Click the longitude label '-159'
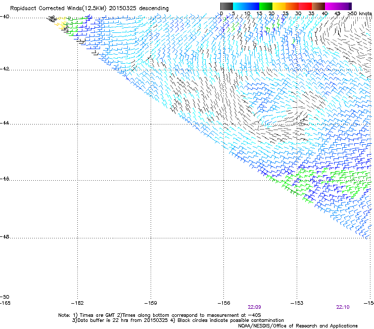The image size is (374, 329). pos(151,303)
